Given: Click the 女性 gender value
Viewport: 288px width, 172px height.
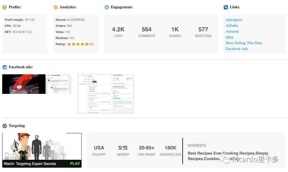Looking at the screenshot, I should click(x=123, y=148).
